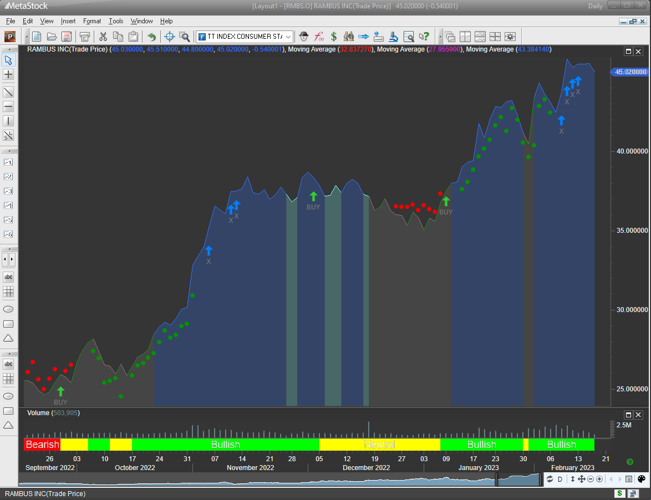The width and height of the screenshot is (651, 500).
Task: Click the data list view icon
Action: [629, 479]
